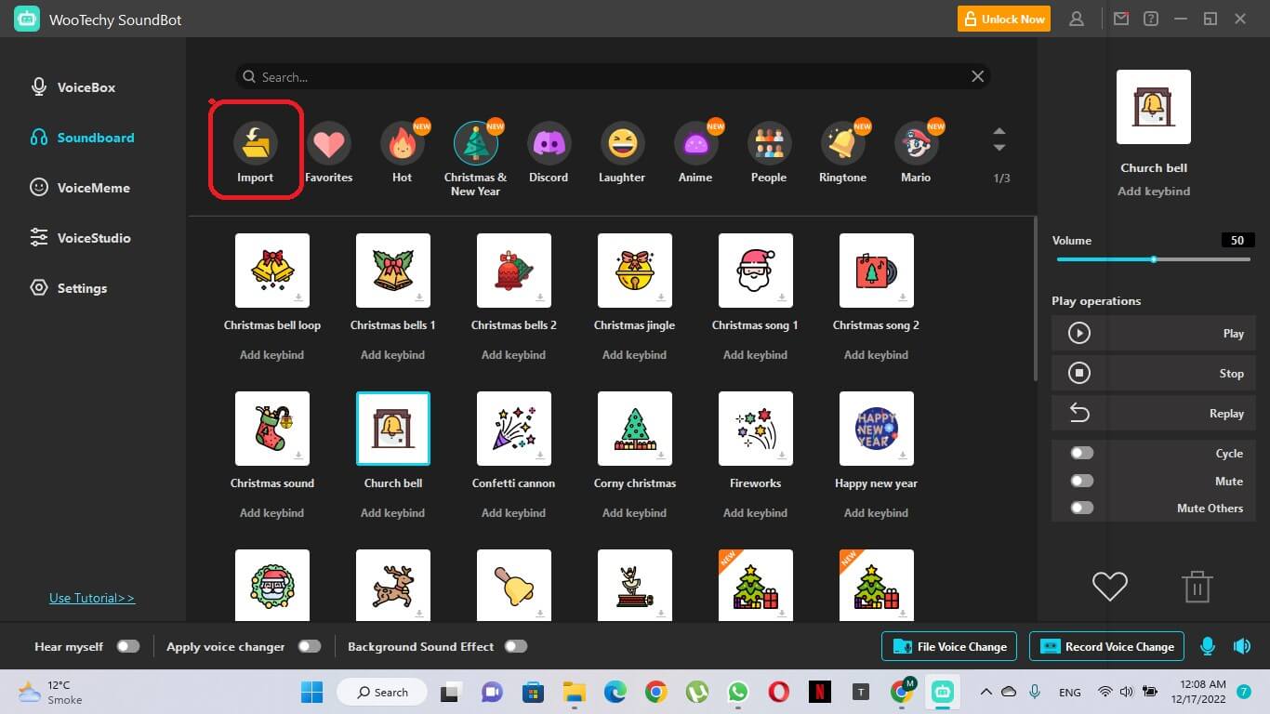Click the Import sounds folder icon
This screenshot has height=714, width=1270.
[255, 144]
